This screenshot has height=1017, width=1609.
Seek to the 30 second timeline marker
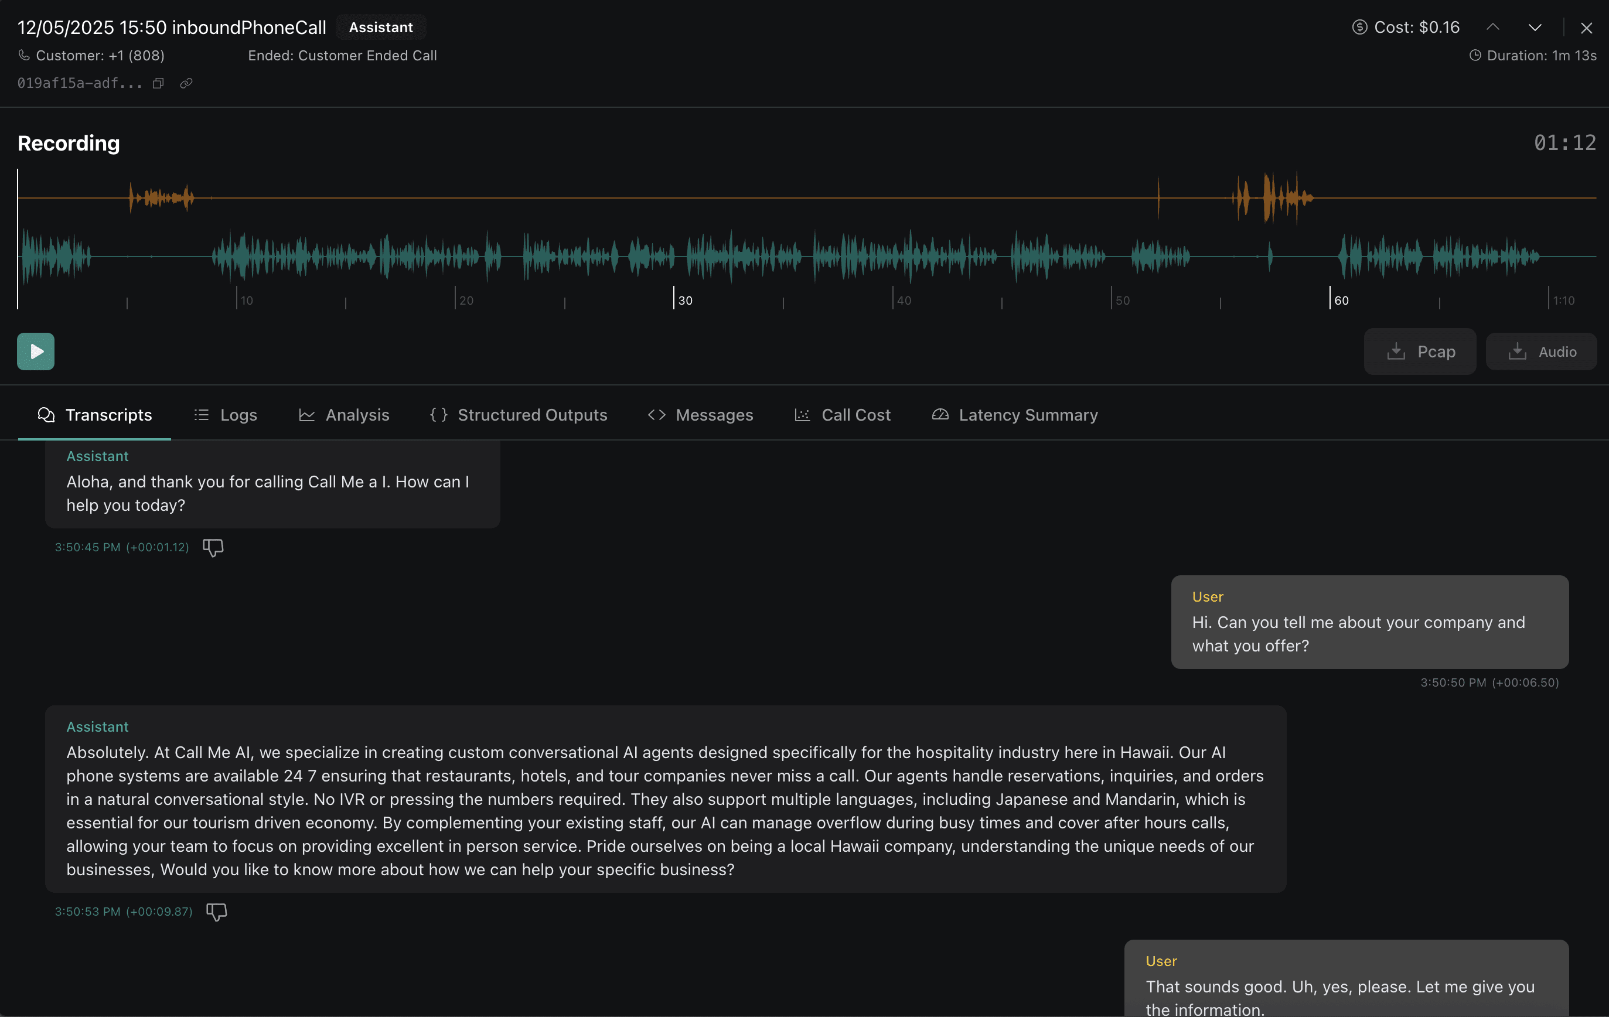pyautogui.click(x=673, y=298)
